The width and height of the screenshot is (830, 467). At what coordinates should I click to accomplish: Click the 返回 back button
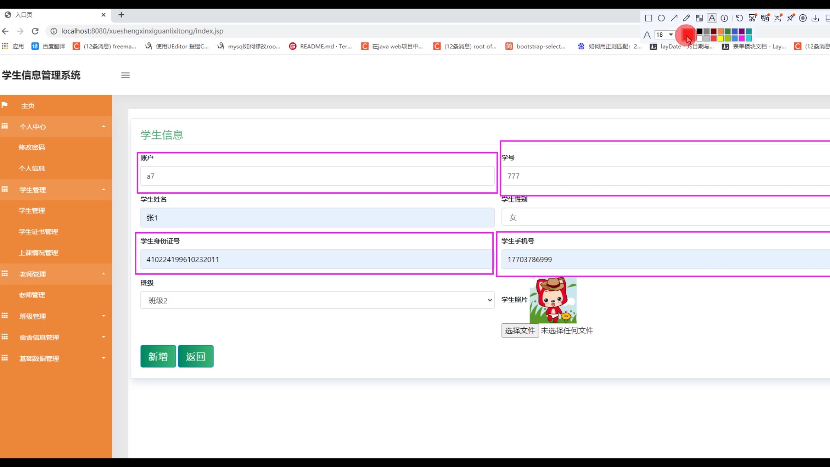click(x=195, y=356)
